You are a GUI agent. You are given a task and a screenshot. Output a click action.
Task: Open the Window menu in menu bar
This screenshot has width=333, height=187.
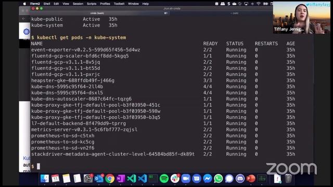[133, 4]
